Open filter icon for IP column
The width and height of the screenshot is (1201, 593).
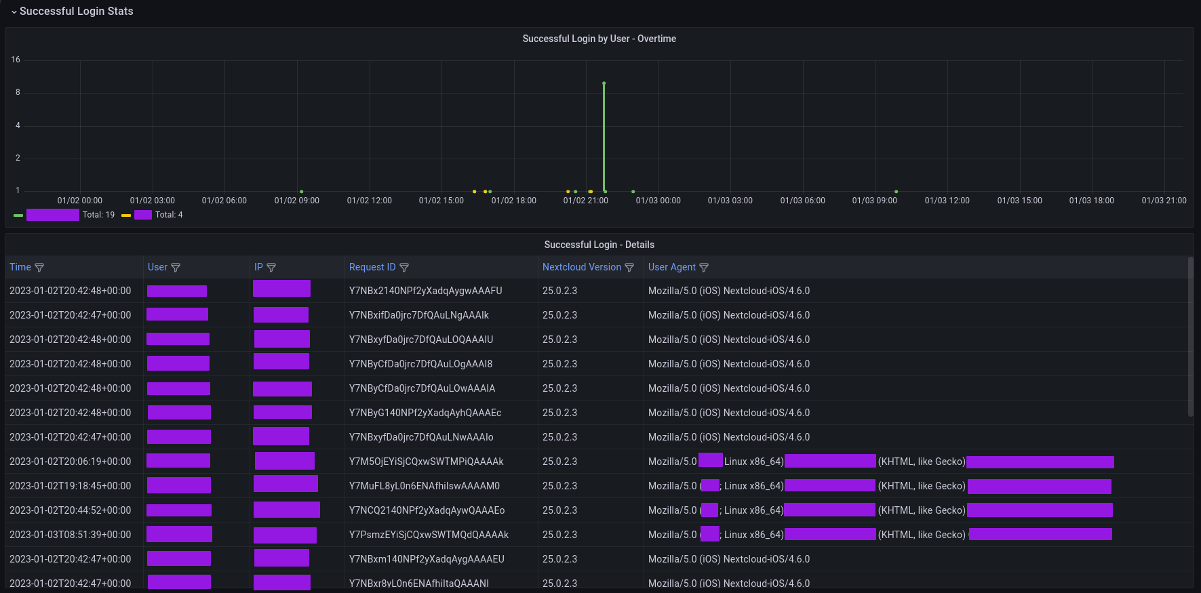271,268
